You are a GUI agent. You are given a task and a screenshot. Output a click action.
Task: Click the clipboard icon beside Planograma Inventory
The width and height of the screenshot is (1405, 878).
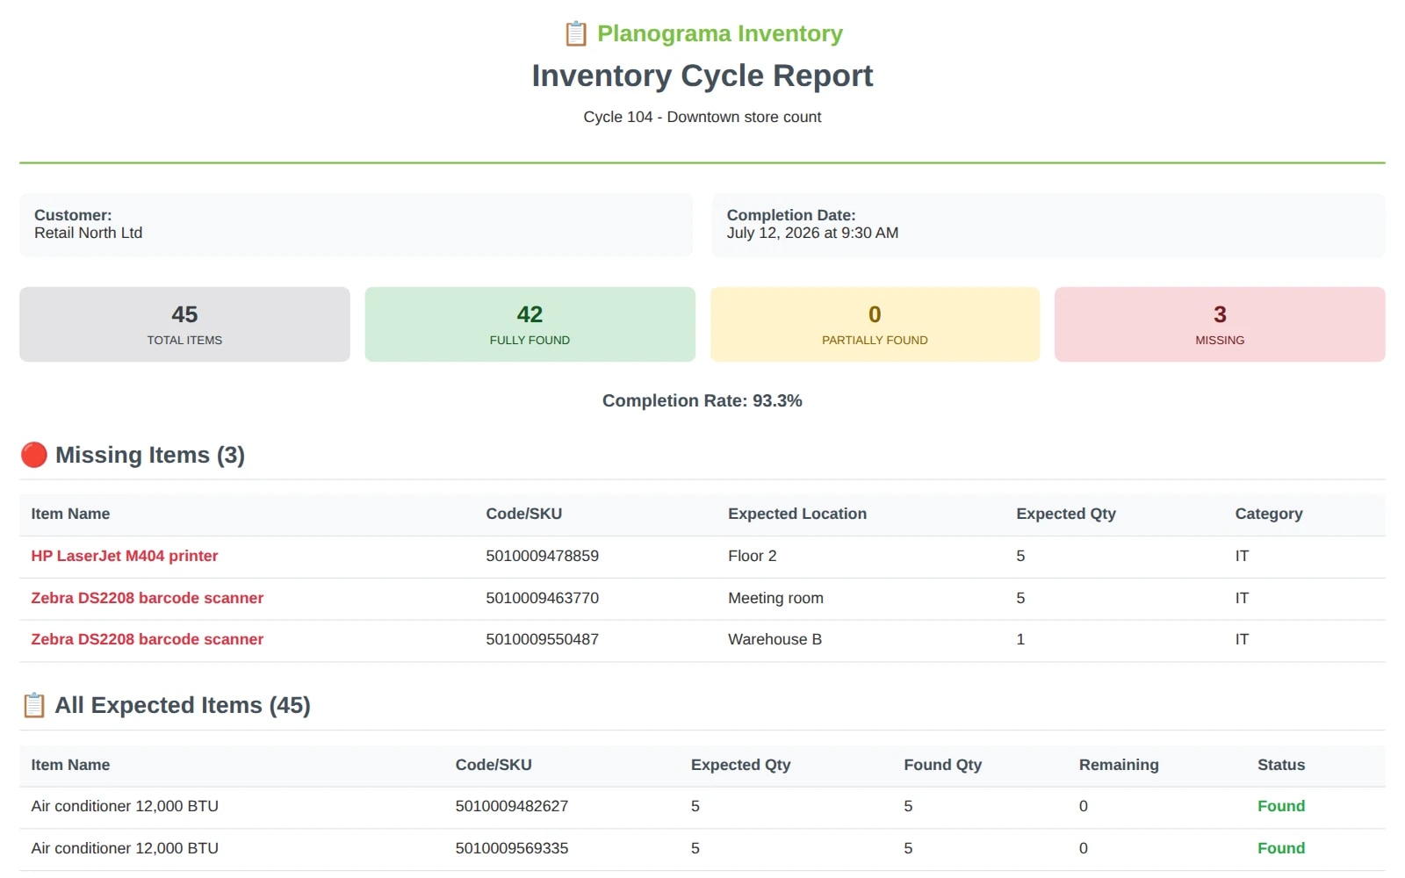(575, 33)
